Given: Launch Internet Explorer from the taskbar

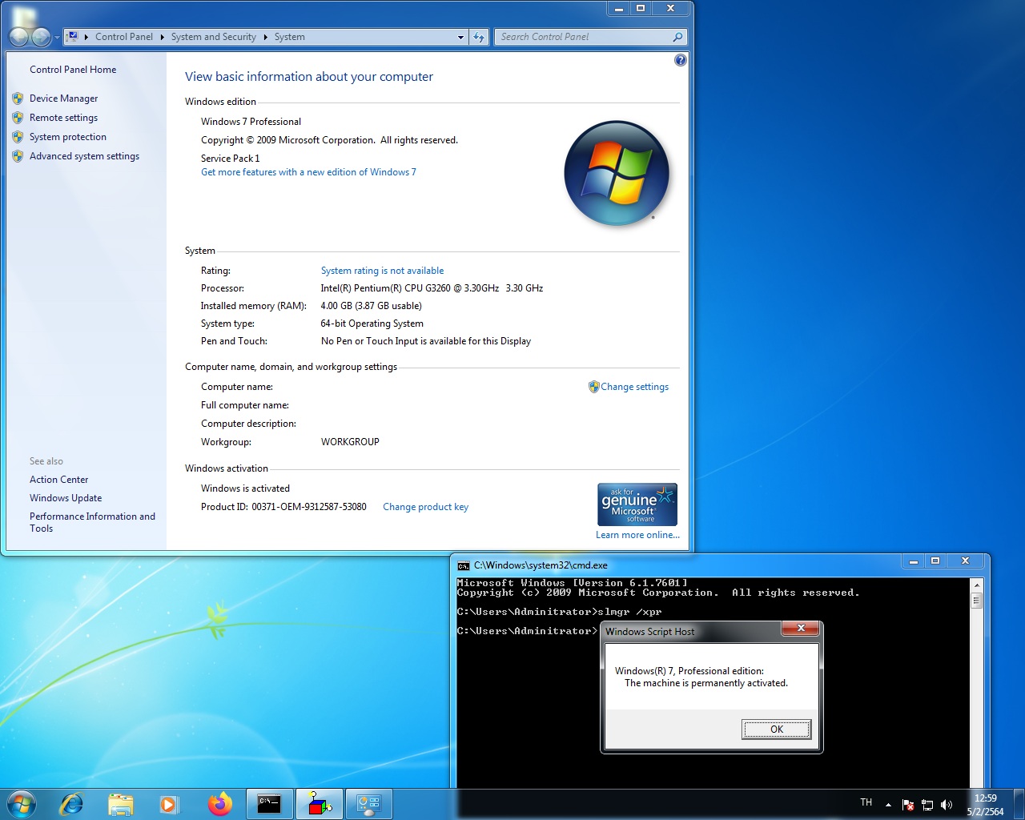Looking at the screenshot, I should tap(71, 804).
